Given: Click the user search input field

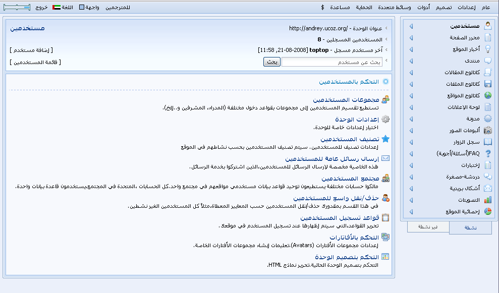Looking at the screenshot, I should [331, 62].
